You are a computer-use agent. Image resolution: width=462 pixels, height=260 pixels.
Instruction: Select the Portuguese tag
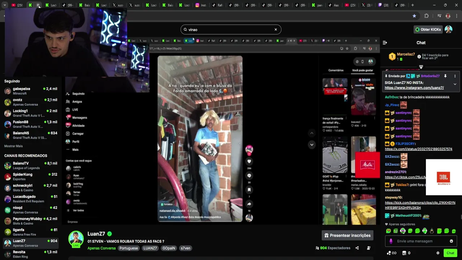point(128,248)
